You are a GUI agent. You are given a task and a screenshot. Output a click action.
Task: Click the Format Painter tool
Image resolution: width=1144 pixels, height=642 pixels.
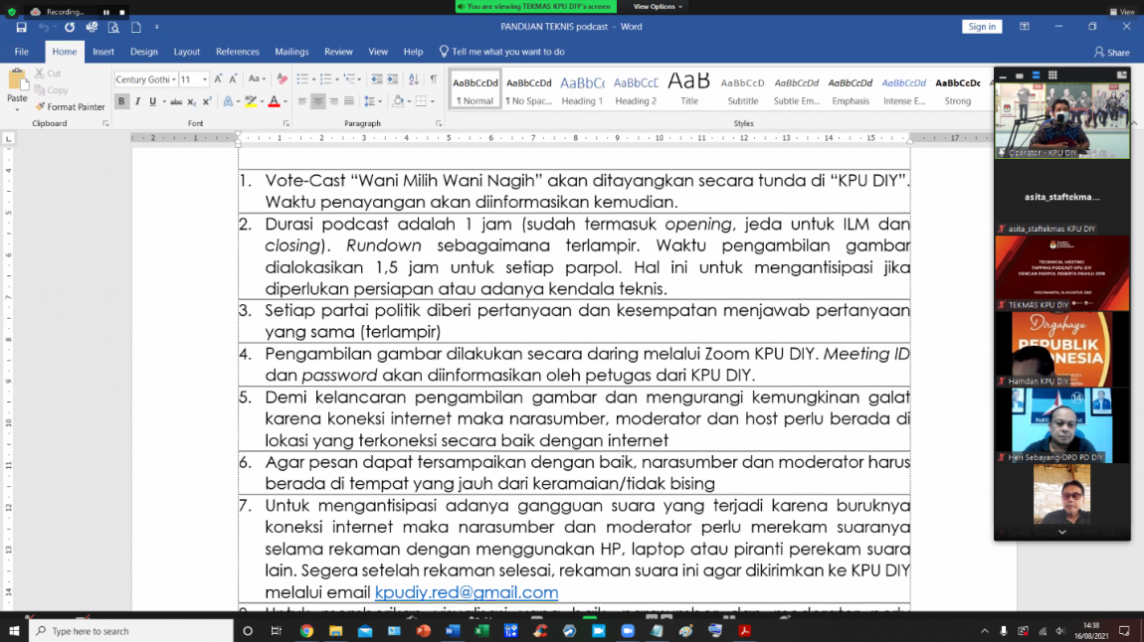pyautogui.click(x=70, y=106)
